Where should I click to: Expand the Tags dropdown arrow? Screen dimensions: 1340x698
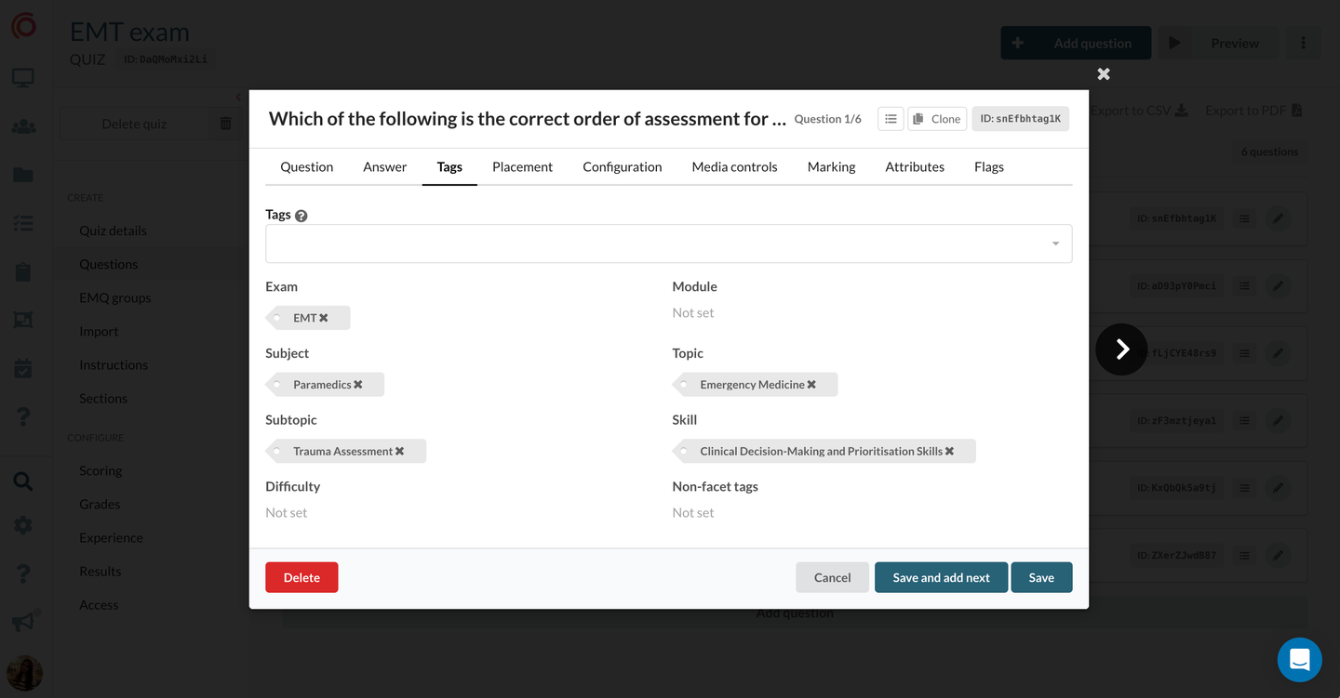[1055, 244]
